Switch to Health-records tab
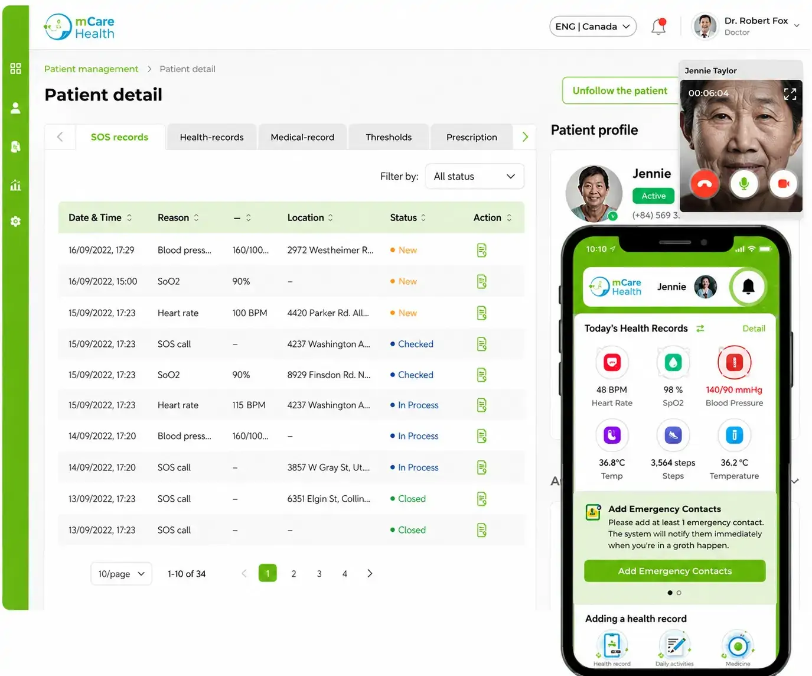This screenshot has height=676, width=812. point(211,137)
